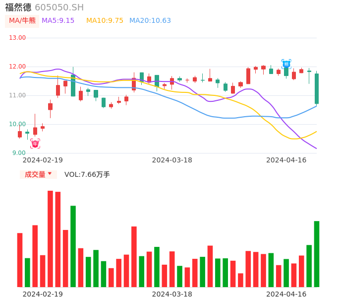Click the VOL:7.66万手 volume readout
Image resolution: width=340 pixels, height=301 pixels.
[87, 174]
